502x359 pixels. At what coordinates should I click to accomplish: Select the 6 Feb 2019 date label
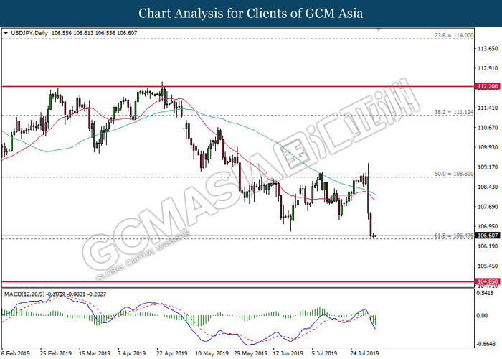point(15,353)
